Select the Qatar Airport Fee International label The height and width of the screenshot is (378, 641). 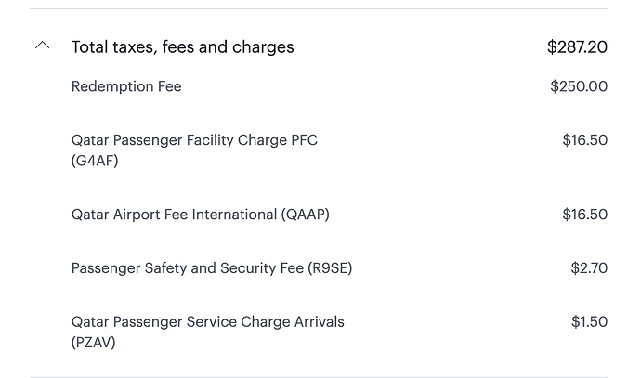click(x=175, y=215)
